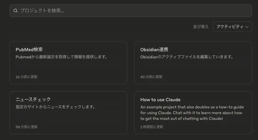Click the Pubmedから最新論文 description text
The width and height of the screenshot is (258, 140).
click(x=61, y=57)
